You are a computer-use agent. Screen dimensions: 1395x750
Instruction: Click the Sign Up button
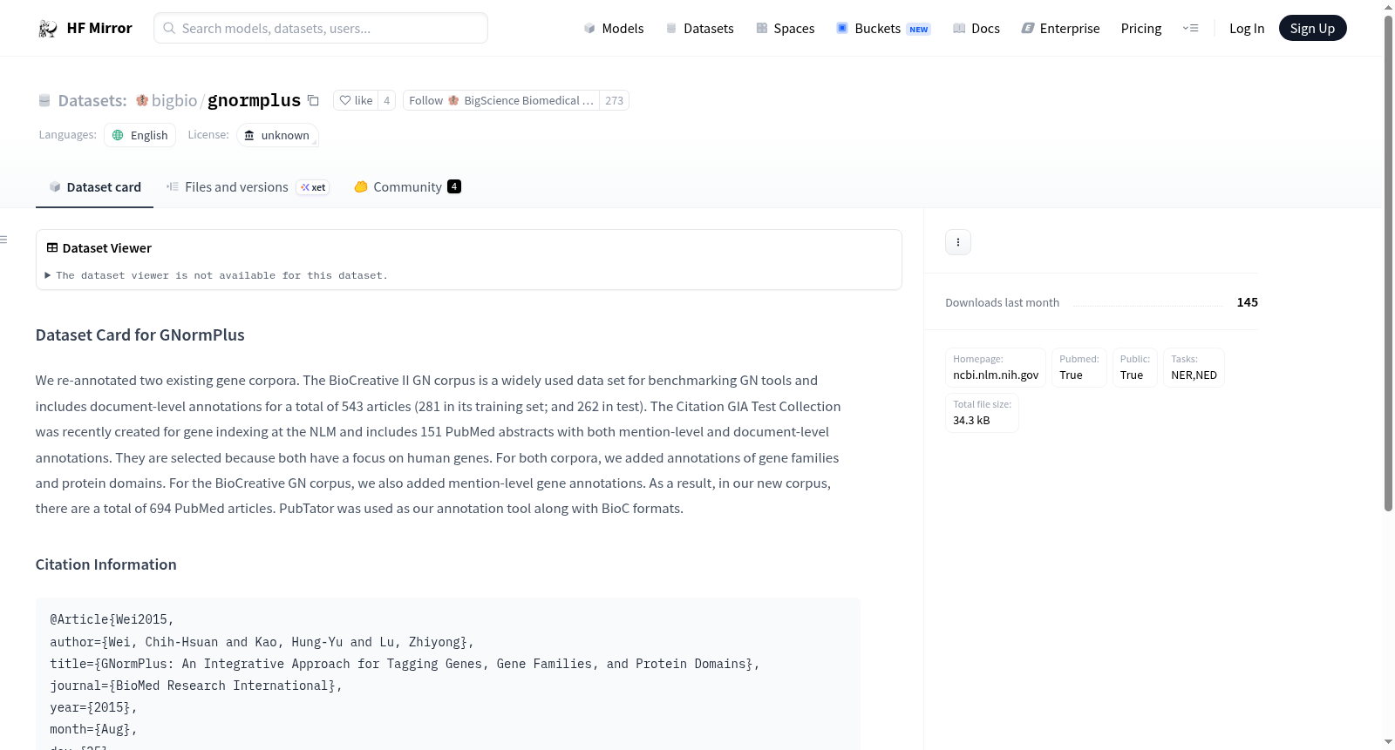[1313, 28]
